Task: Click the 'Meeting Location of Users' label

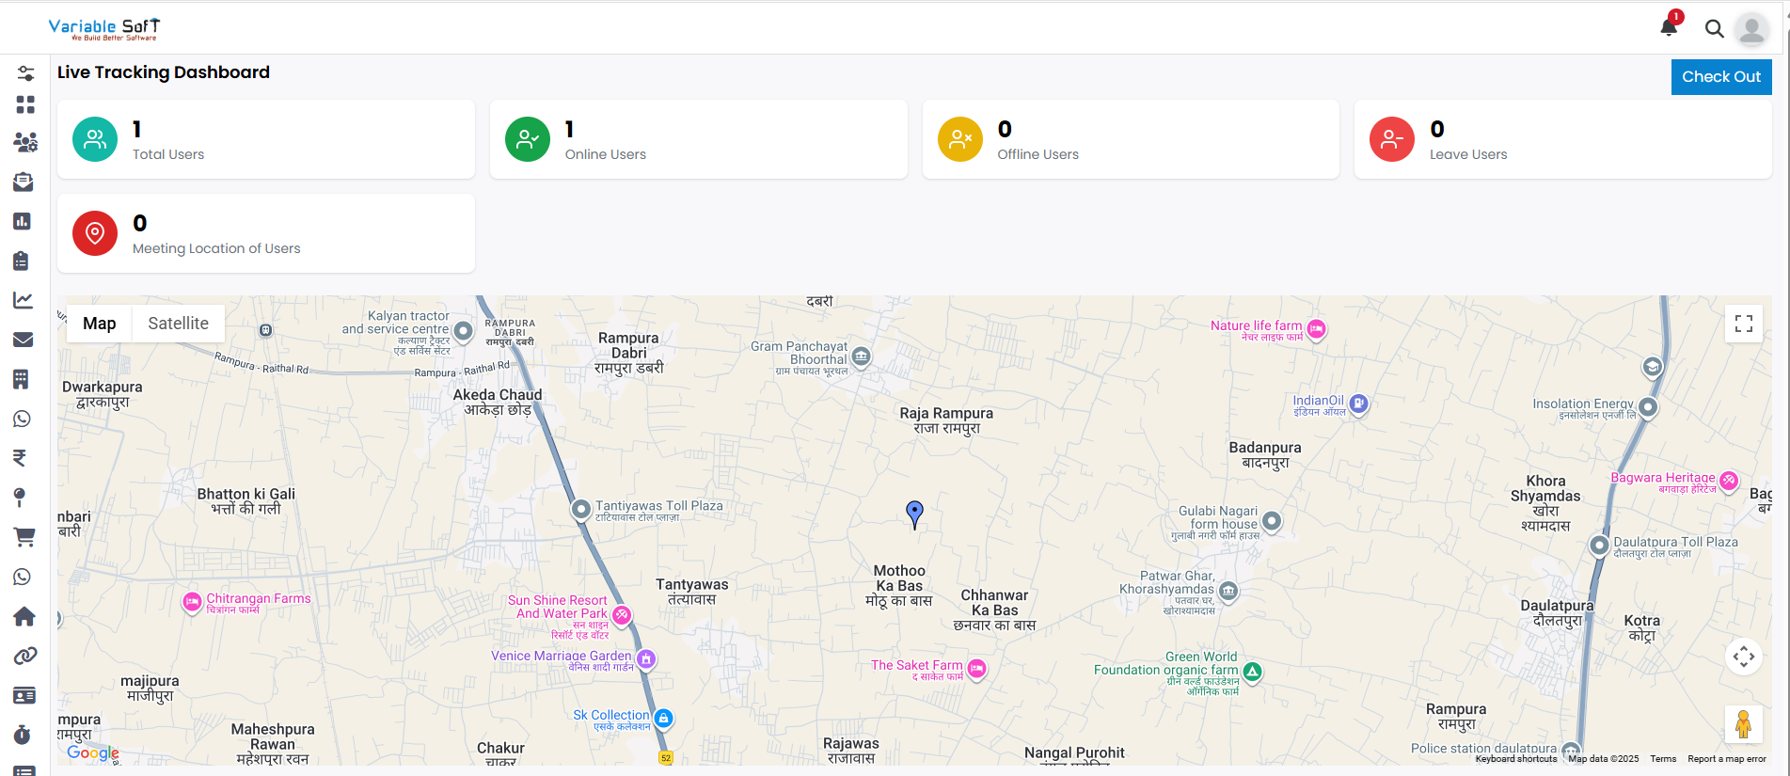Action: tap(216, 248)
